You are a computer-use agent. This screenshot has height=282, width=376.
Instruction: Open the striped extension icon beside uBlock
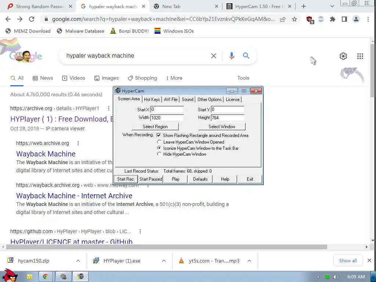pos(321,19)
